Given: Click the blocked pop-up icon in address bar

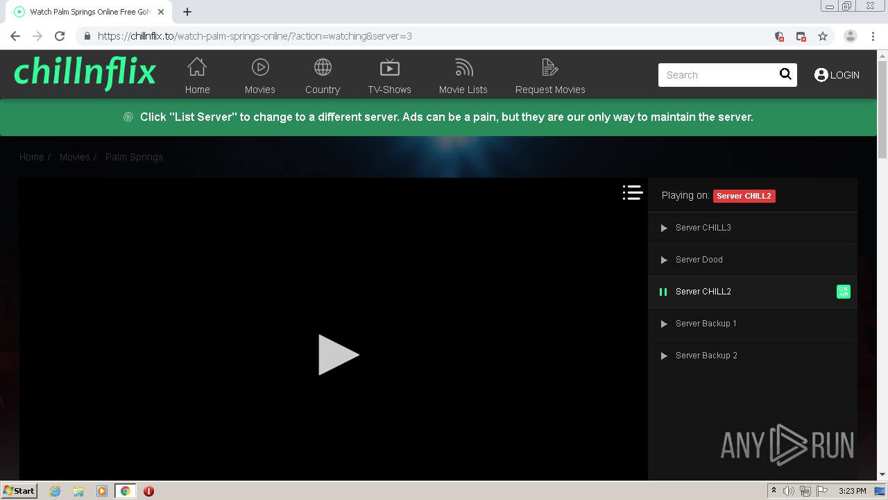Looking at the screenshot, I should point(801,36).
